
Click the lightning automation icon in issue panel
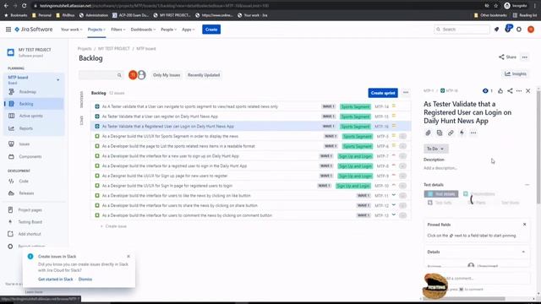pos(462,133)
